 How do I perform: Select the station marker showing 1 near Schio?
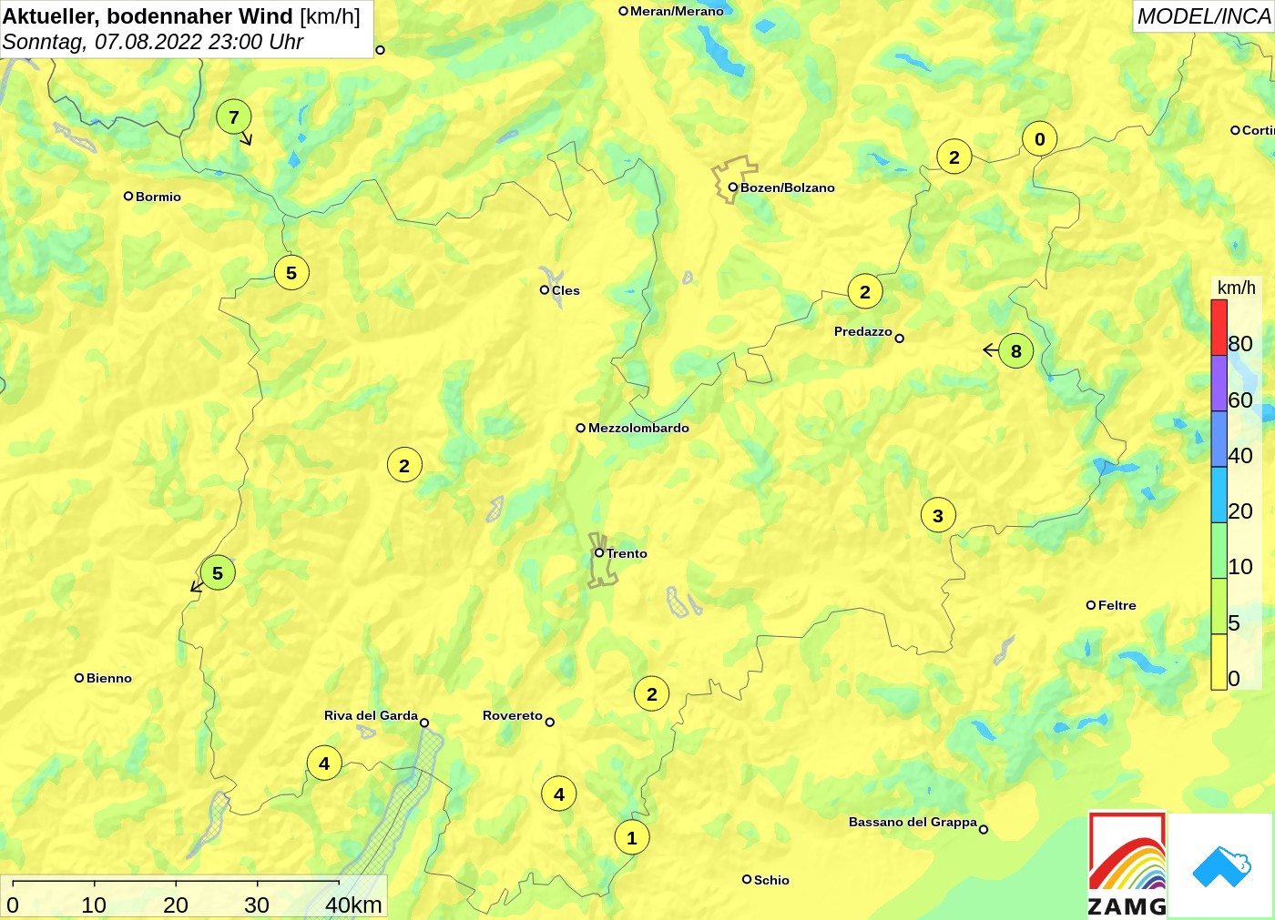(x=632, y=837)
